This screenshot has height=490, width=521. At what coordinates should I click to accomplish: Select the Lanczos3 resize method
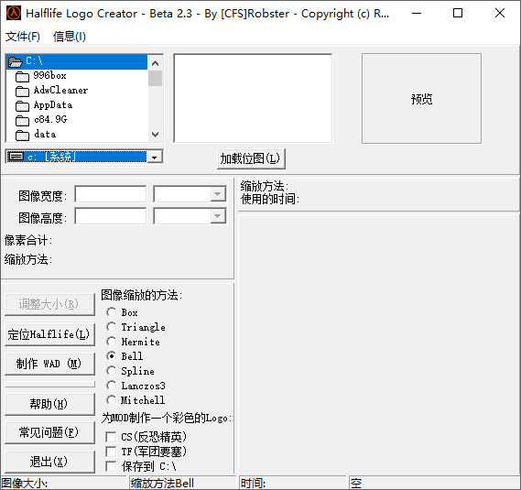pyautogui.click(x=112, y=386)
